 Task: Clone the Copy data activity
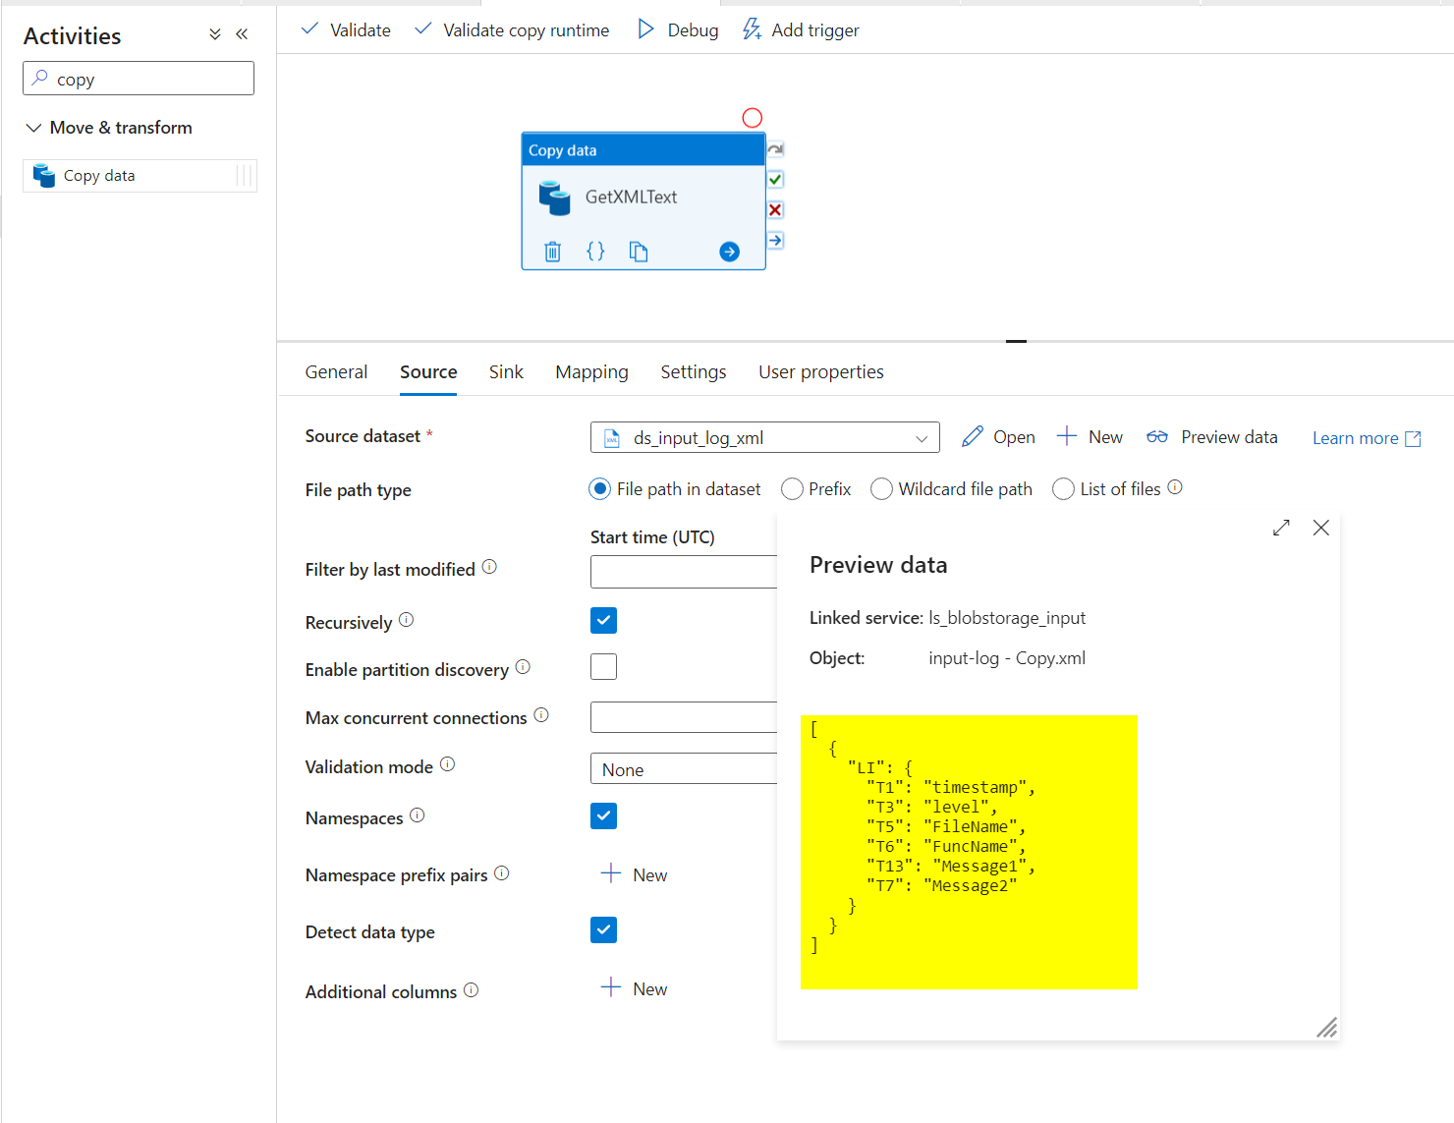coord(639,252)
